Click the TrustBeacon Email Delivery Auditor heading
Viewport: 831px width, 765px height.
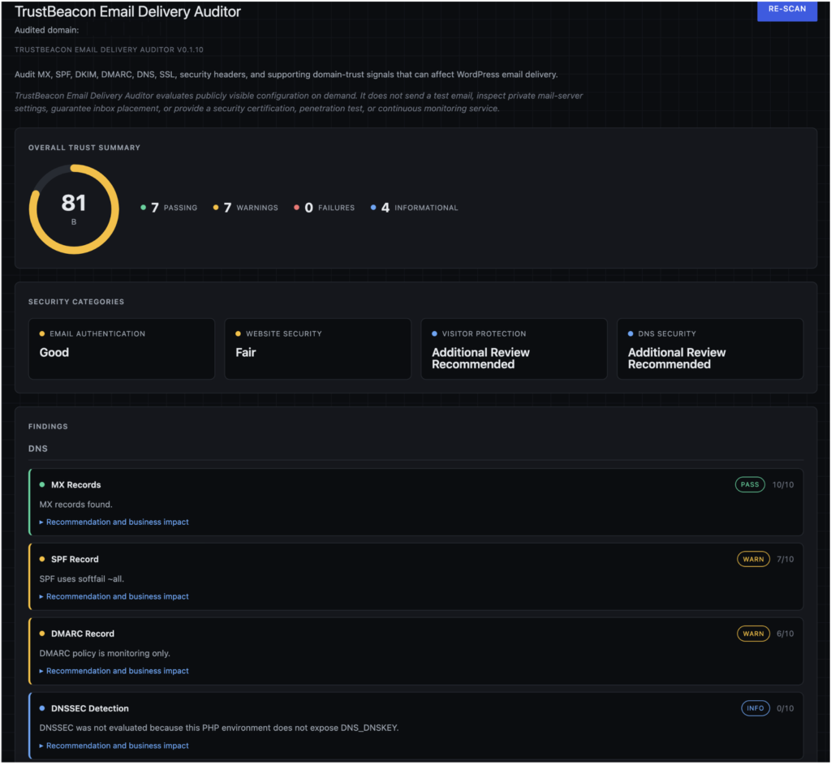tap(127, 11)
